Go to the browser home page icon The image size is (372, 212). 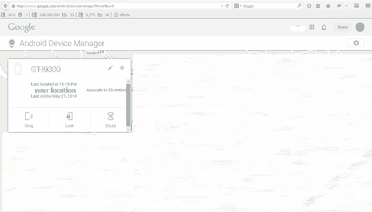[x=328, y=6]
